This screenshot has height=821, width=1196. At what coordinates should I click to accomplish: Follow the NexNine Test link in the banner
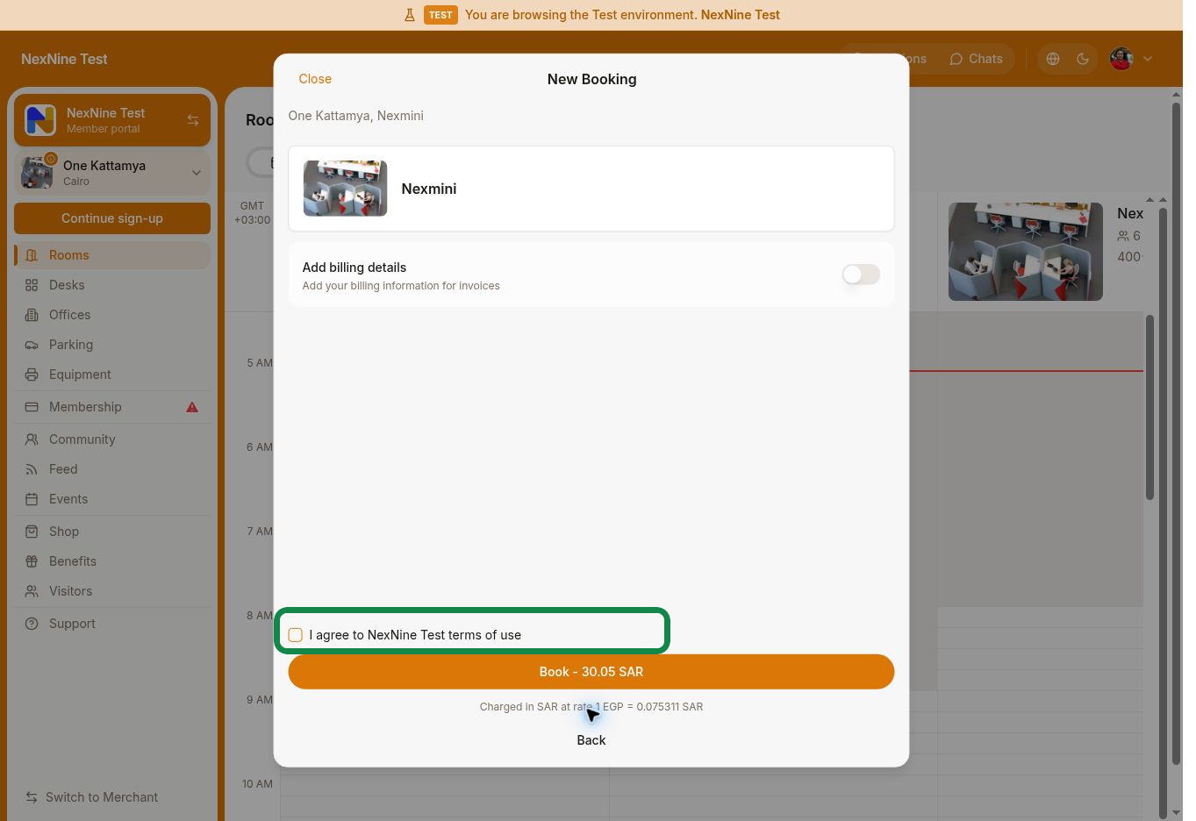point(741,15)
